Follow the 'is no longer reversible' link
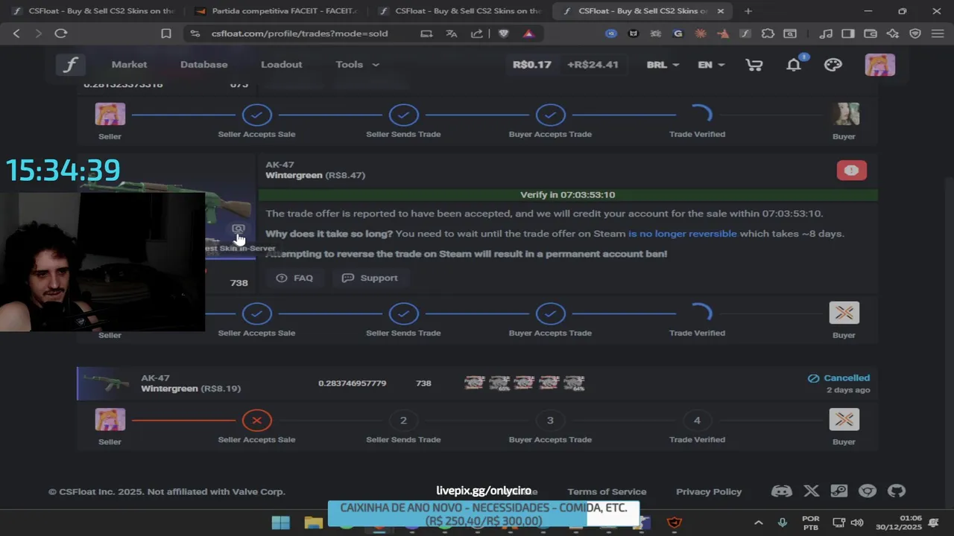 [x=682, y=234]
